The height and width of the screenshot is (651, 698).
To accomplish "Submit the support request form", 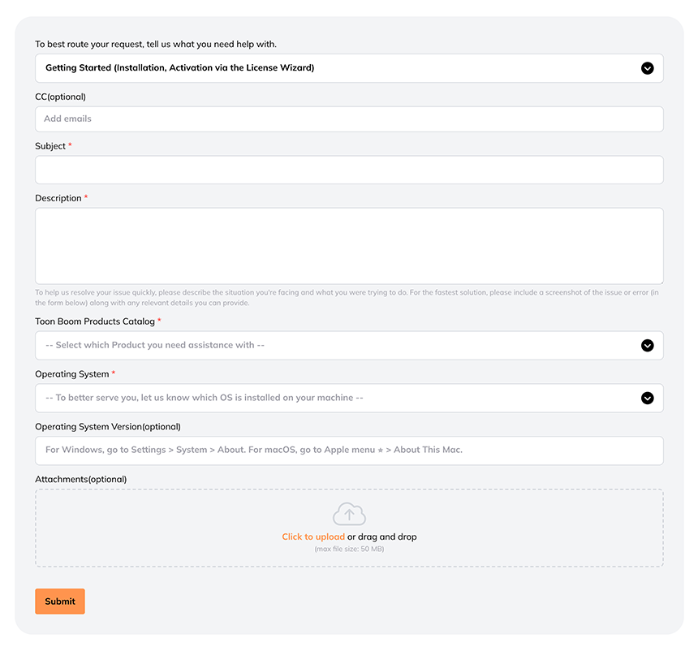I will pyautogui.click(x=60, y=601).
